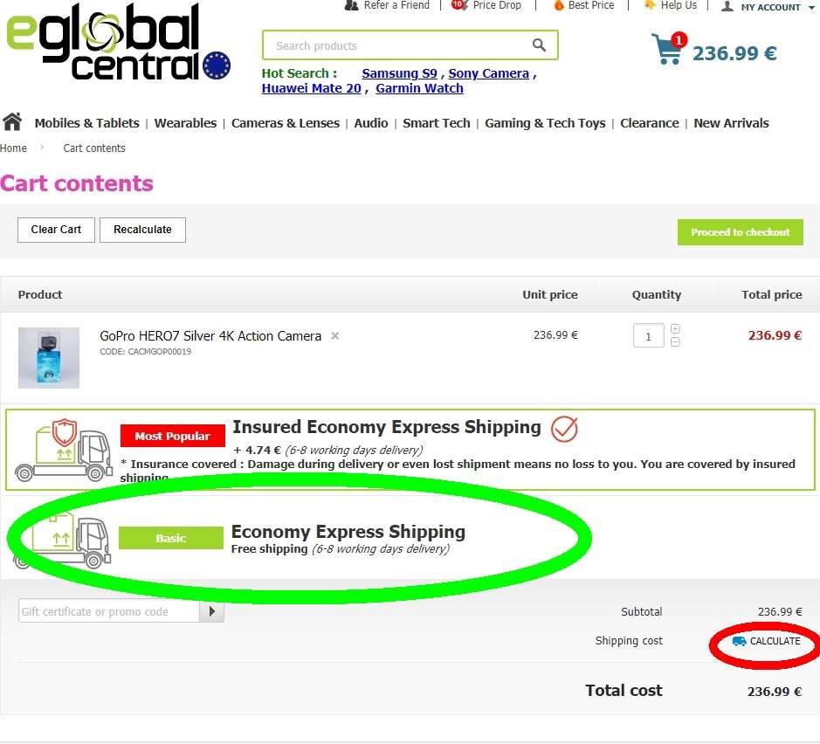The width and height of the screenshot is (820, 744).
Task: Open Mobiles & Tablets menu
Action: (86, 123)
